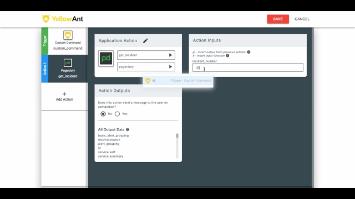Click the large PagerDuty pd logo
The width and height of the screenshot is (355, 199).
tap(106, 59)
